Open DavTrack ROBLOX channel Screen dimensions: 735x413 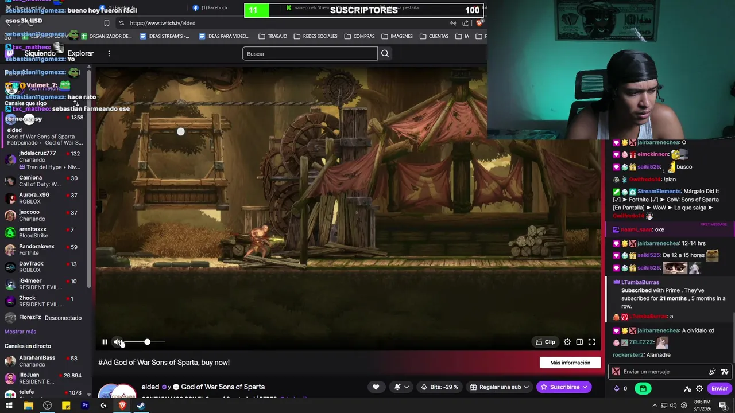(x=44, y=267)
